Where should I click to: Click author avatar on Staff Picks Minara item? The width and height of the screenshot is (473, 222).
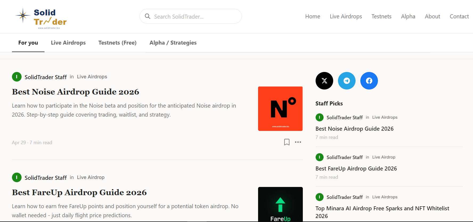point(320,197)
